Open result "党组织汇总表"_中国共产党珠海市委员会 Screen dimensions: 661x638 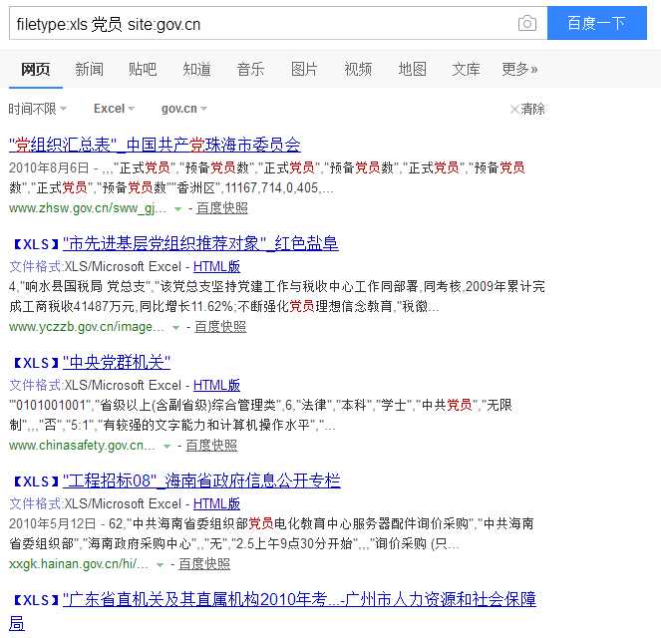point(155,145)
